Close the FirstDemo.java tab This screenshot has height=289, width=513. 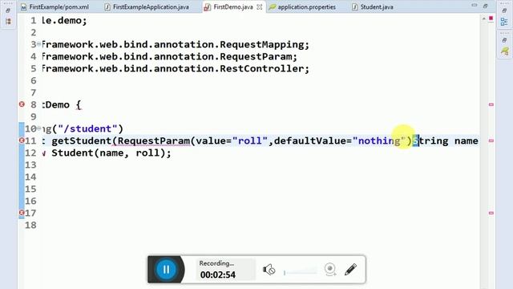click(x=260, y=7)
